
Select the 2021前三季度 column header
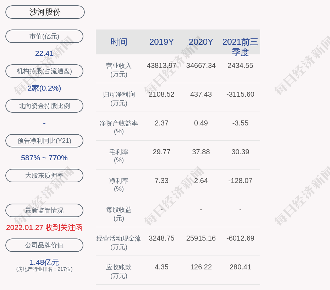[240, 47]
